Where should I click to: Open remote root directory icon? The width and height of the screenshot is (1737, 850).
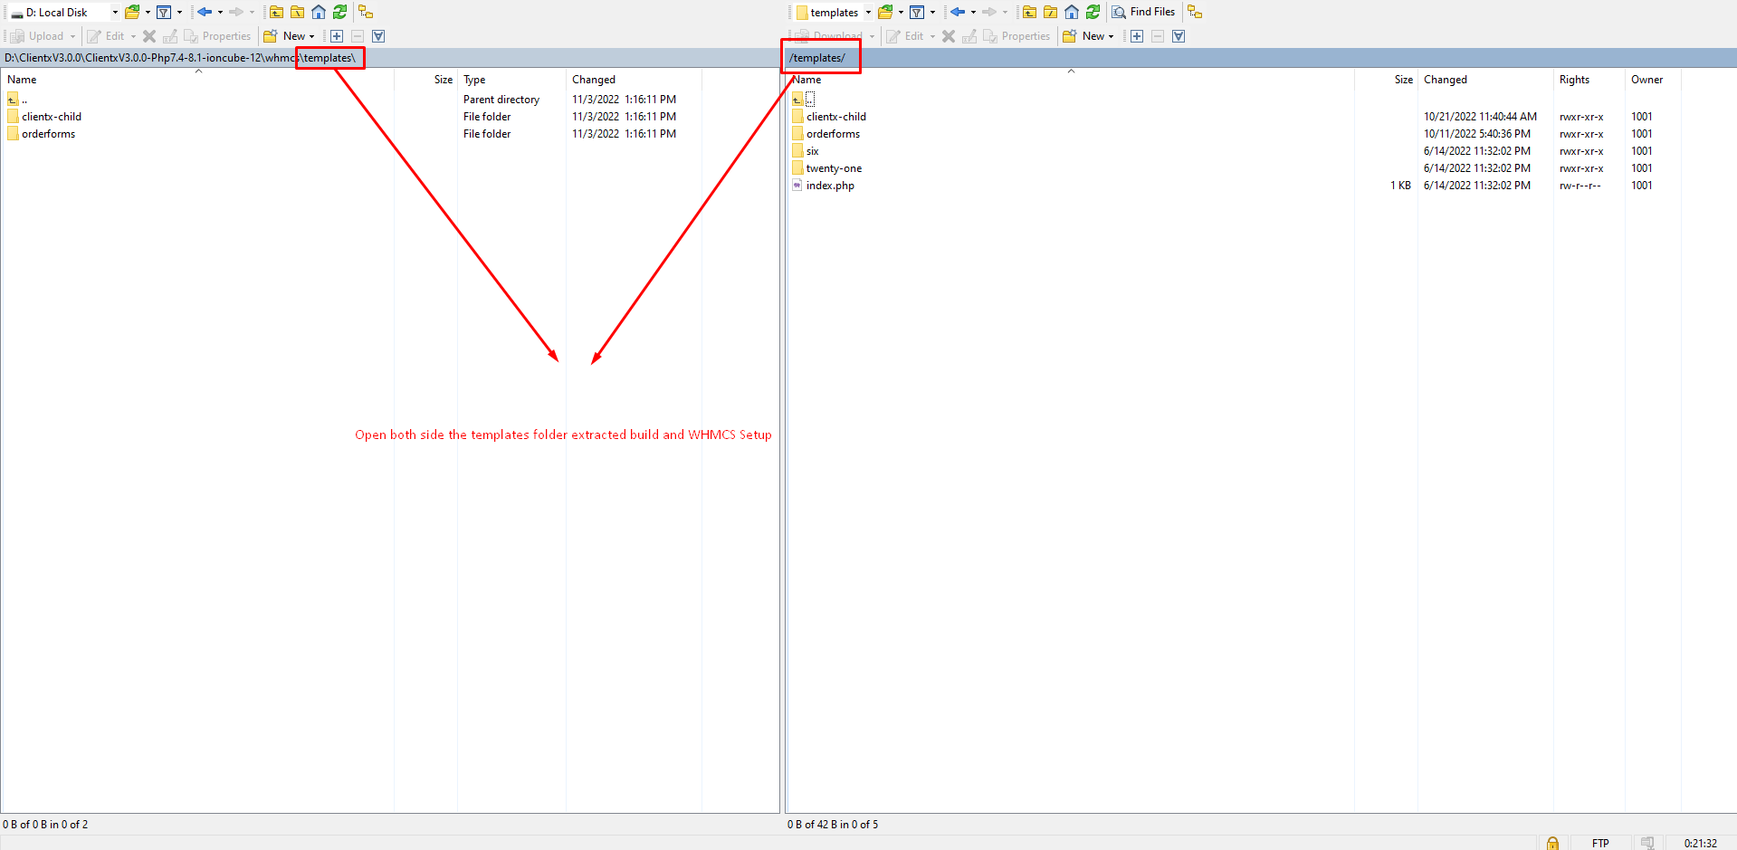(1050, 12)
